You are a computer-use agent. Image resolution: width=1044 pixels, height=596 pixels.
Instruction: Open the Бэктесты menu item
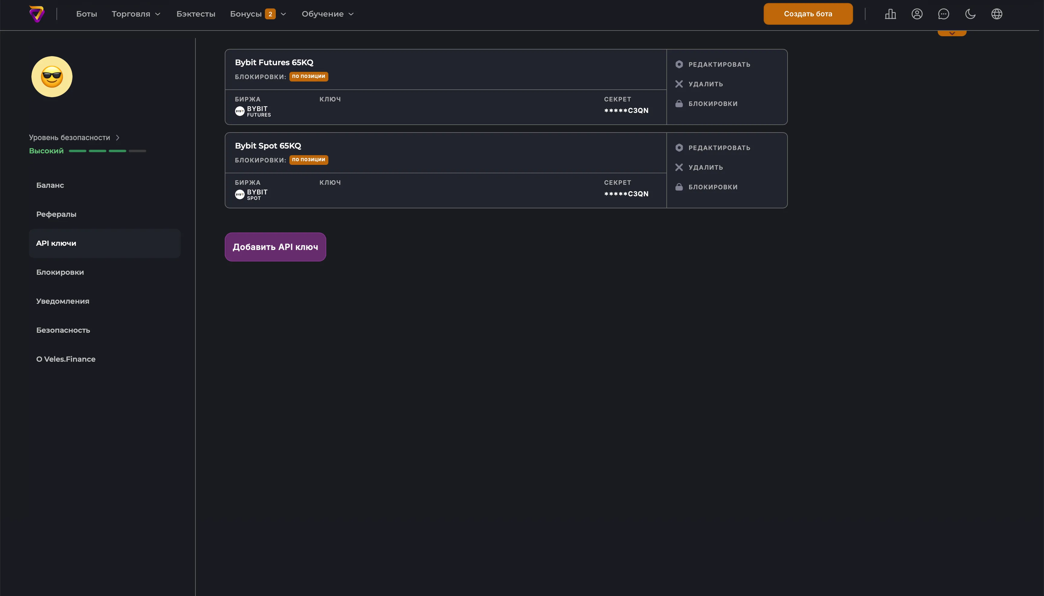(x=196, y=14)
